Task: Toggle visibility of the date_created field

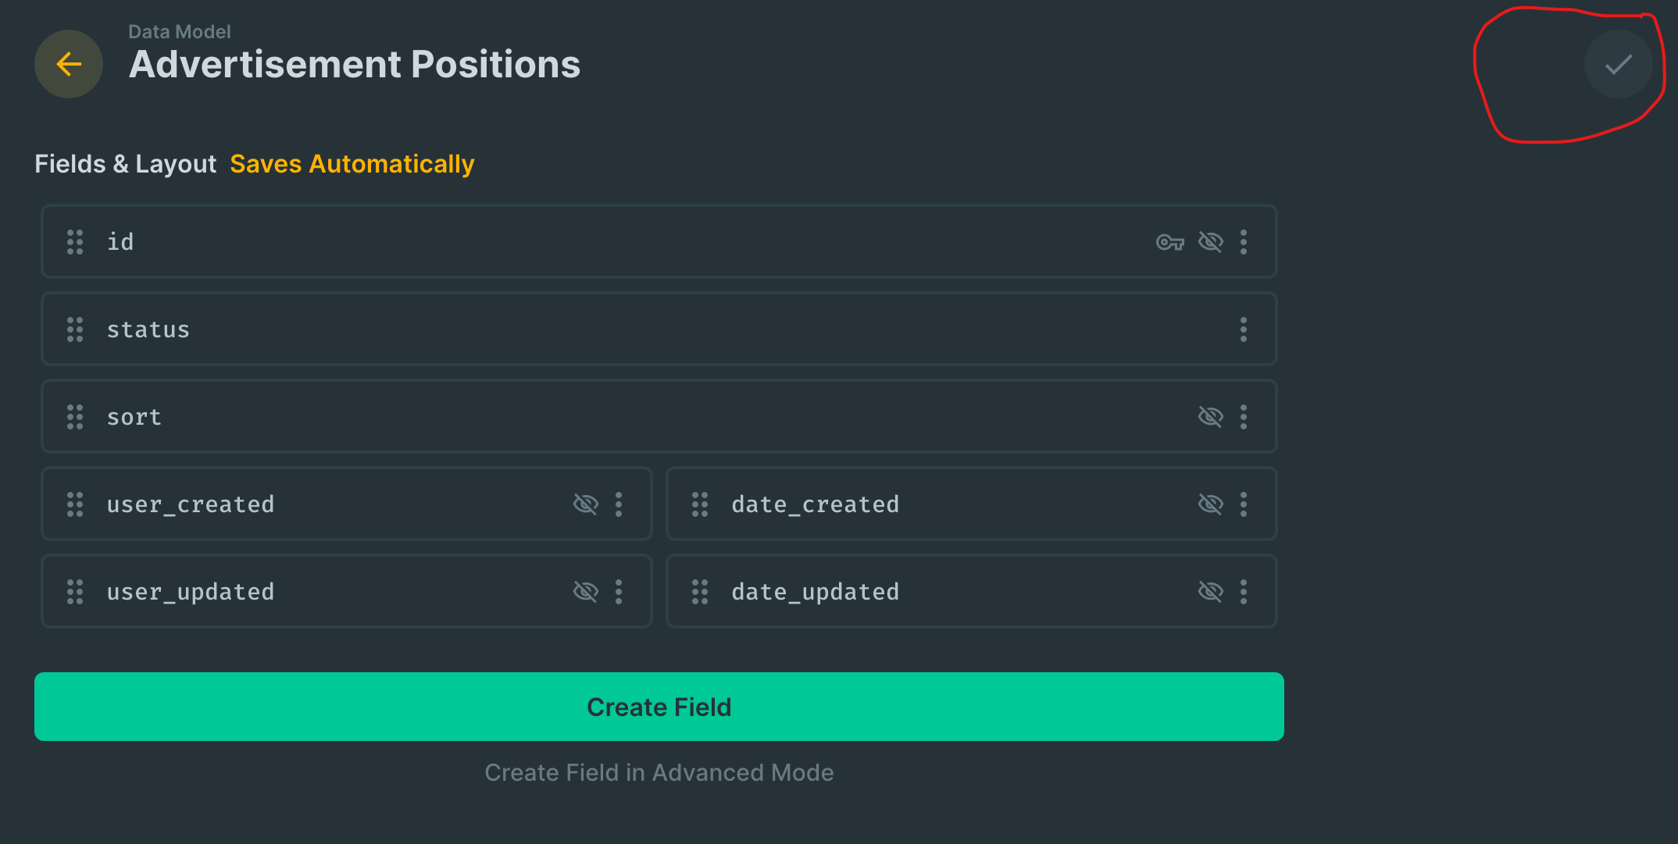Action: (1211, 504)
